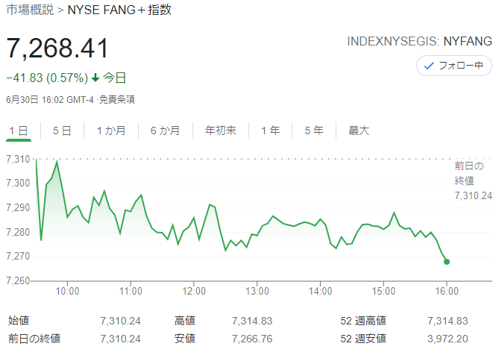Show the 5年 chart range
The width and height of the screenshot is (499, 361).
click(314, 131)
